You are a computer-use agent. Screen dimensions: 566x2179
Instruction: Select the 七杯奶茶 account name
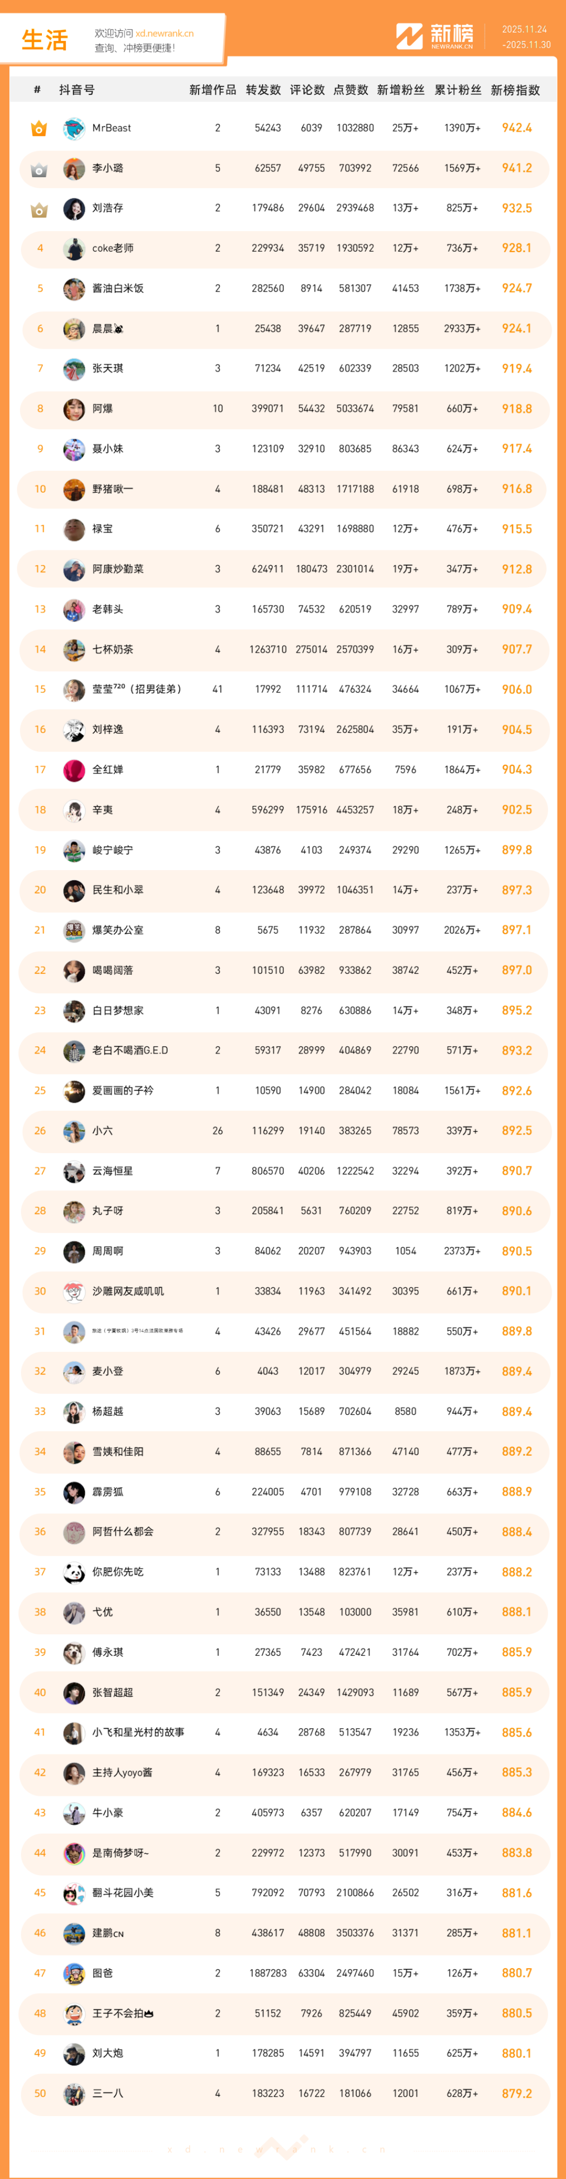113,649
